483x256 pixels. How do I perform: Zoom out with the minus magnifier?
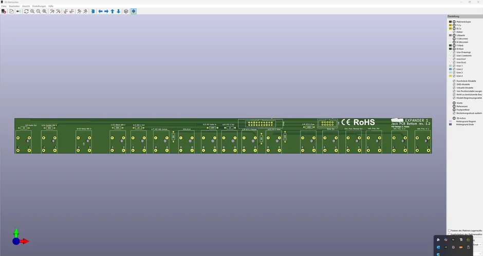[39, 11]
